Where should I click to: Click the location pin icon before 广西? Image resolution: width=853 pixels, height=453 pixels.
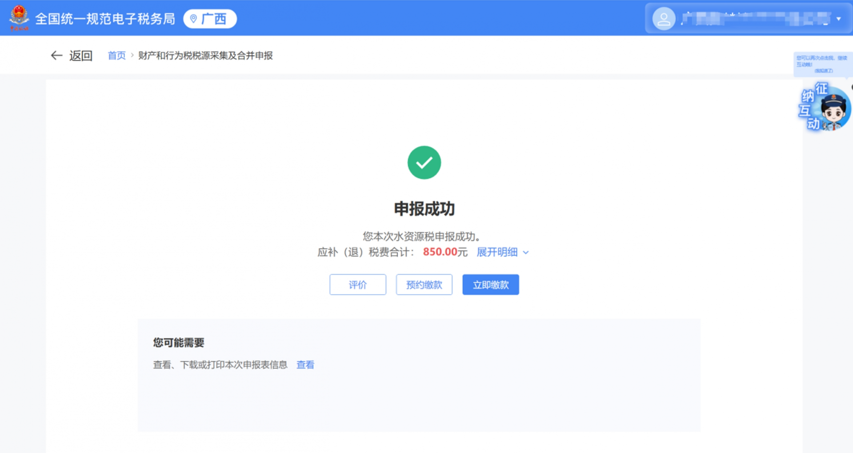click(192, 19)
